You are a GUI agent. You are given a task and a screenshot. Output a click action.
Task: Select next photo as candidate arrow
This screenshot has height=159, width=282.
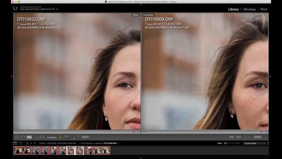tap(249, 137)
